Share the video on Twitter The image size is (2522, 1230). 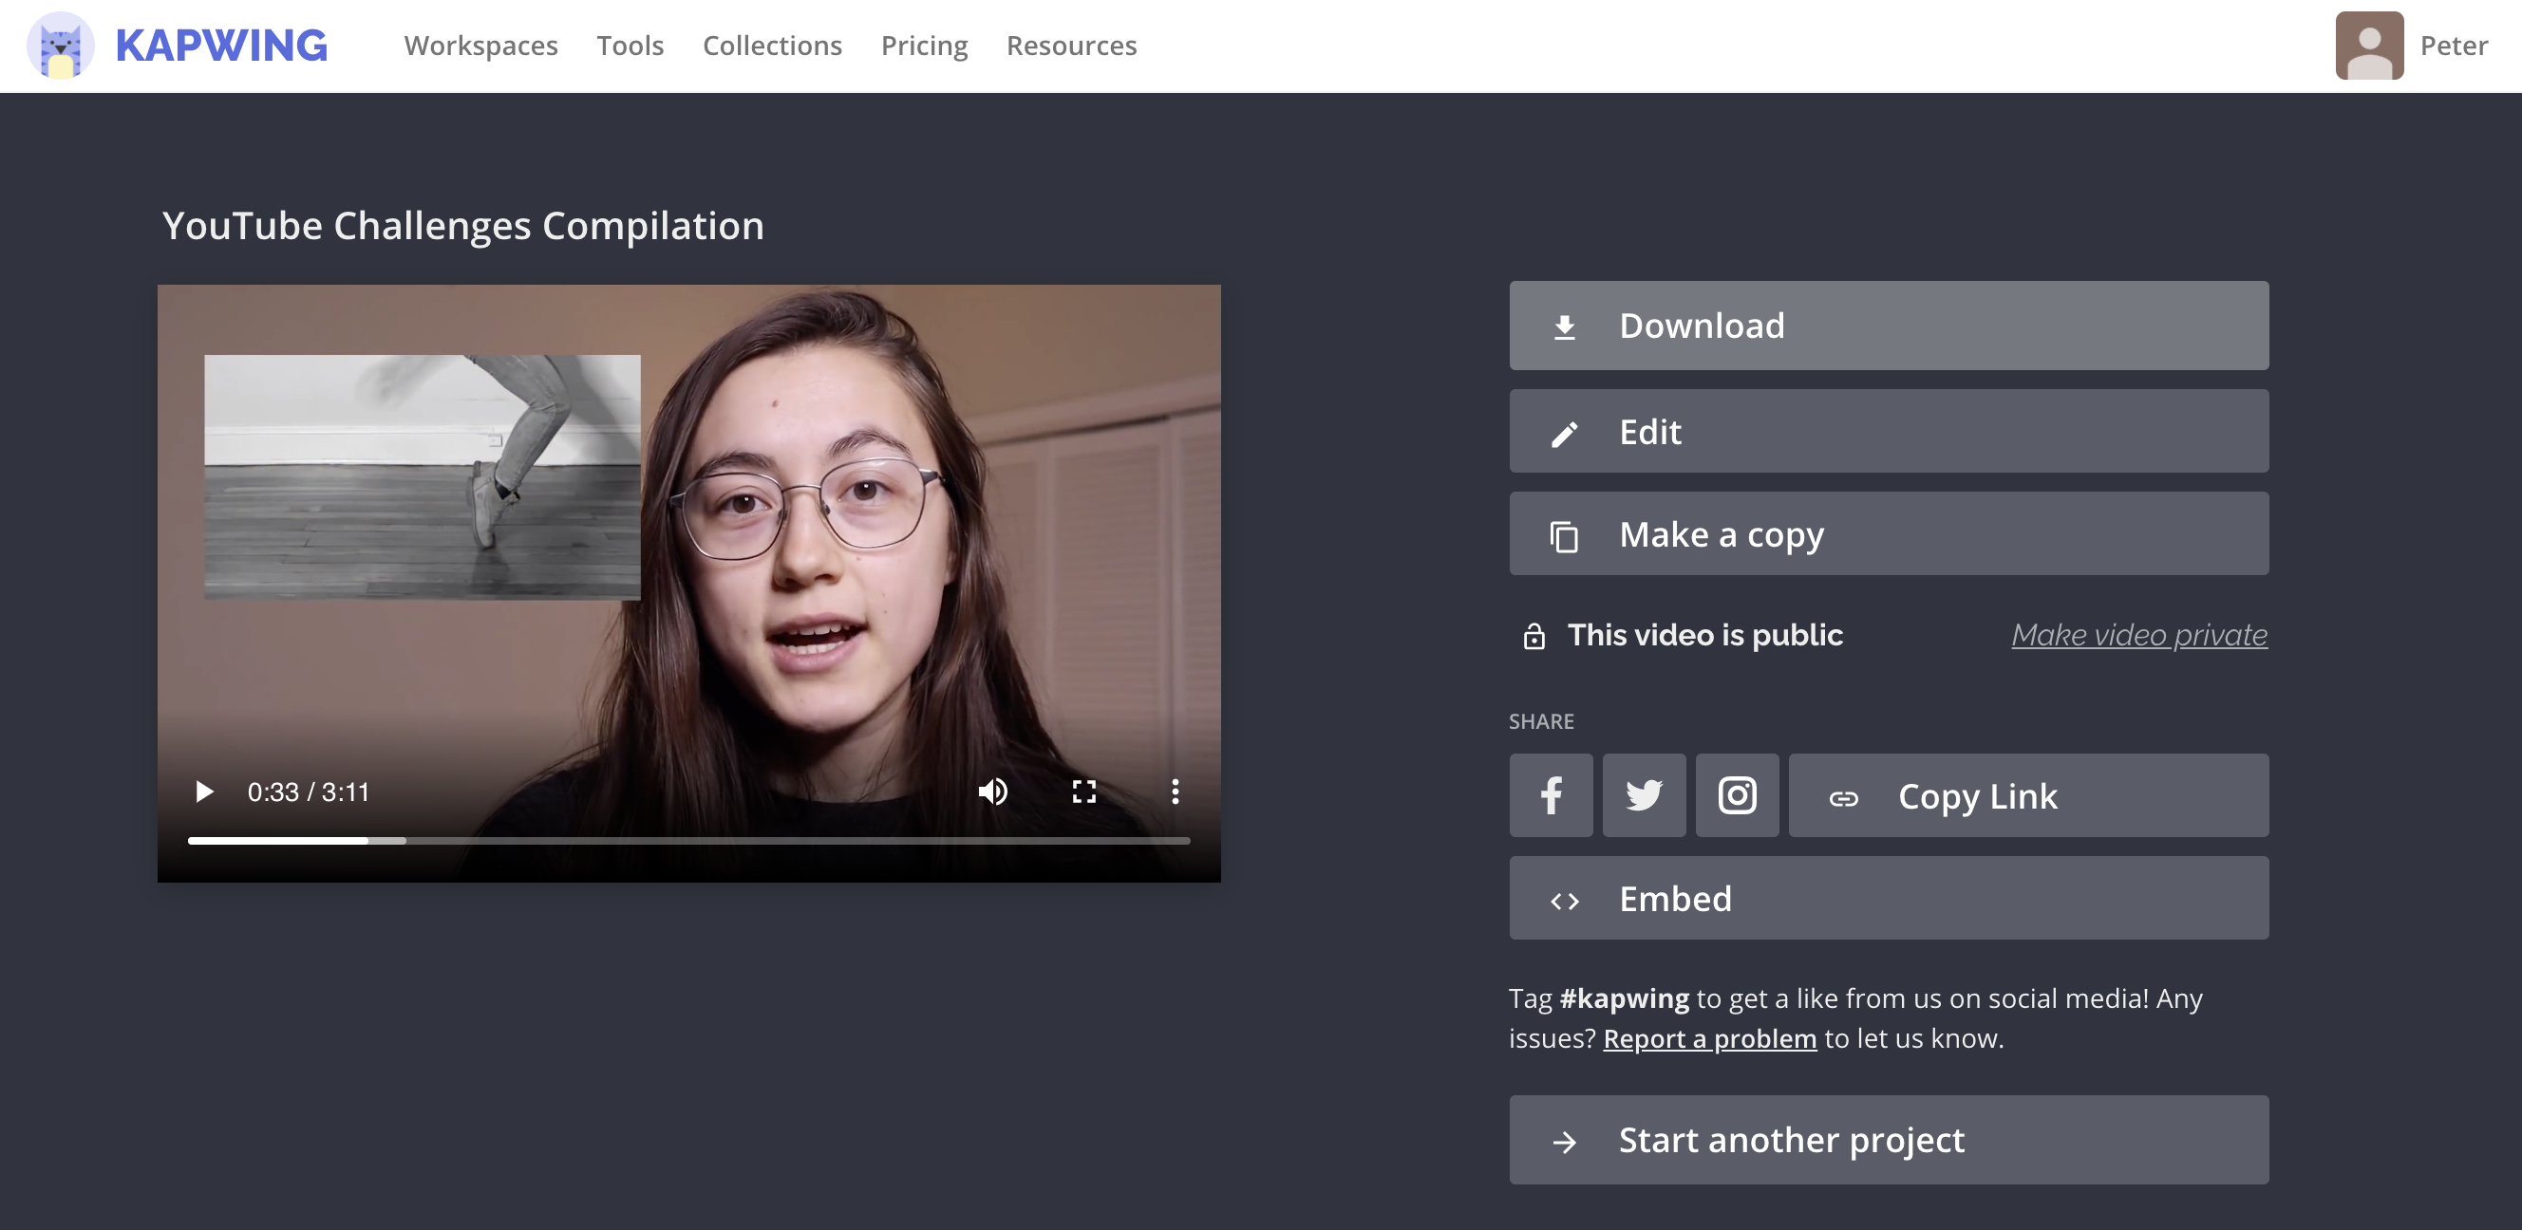tap(1644, 795)
